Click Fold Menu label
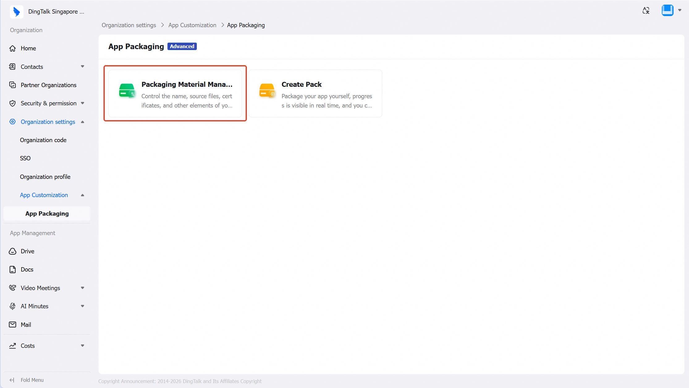Image resolution: width=689 pixels, height=388 pixels. click(32, 380)
